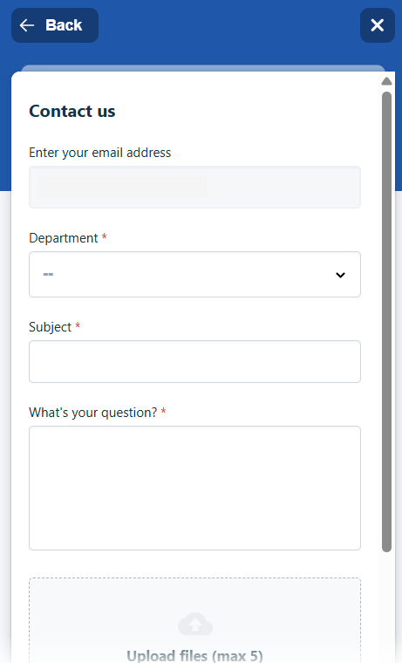Screen dimensions: 402x663
Task: Click the Contact us heading
Action: click(72, 111)
